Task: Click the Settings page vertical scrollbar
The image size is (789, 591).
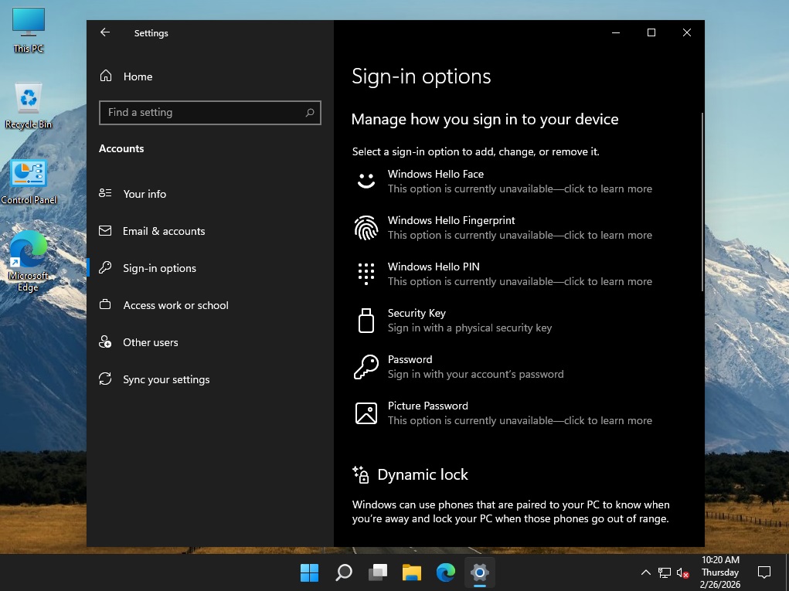Action: (x=702, y=202)
